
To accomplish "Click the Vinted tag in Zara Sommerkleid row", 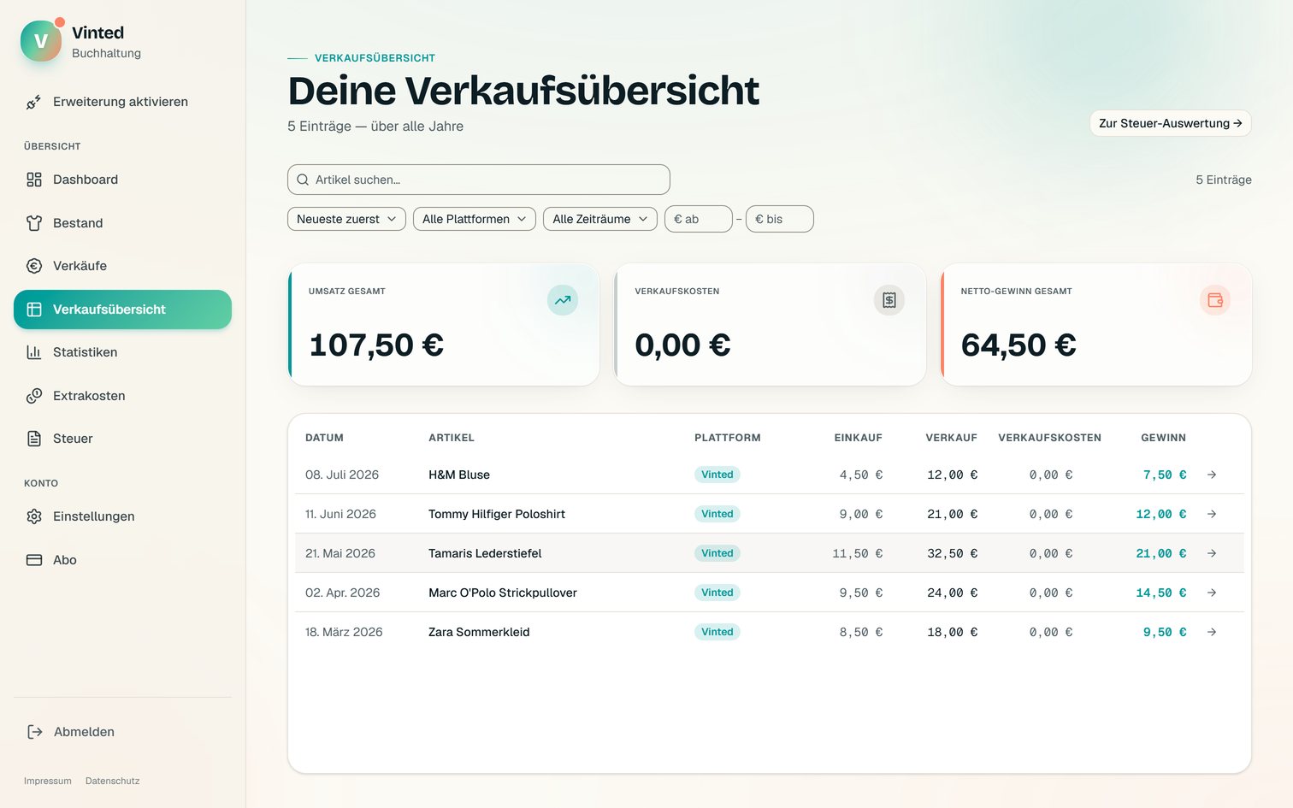I will 717,632.
